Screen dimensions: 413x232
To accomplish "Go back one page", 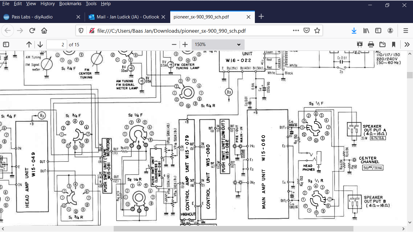I will click(x=8, y=31).
